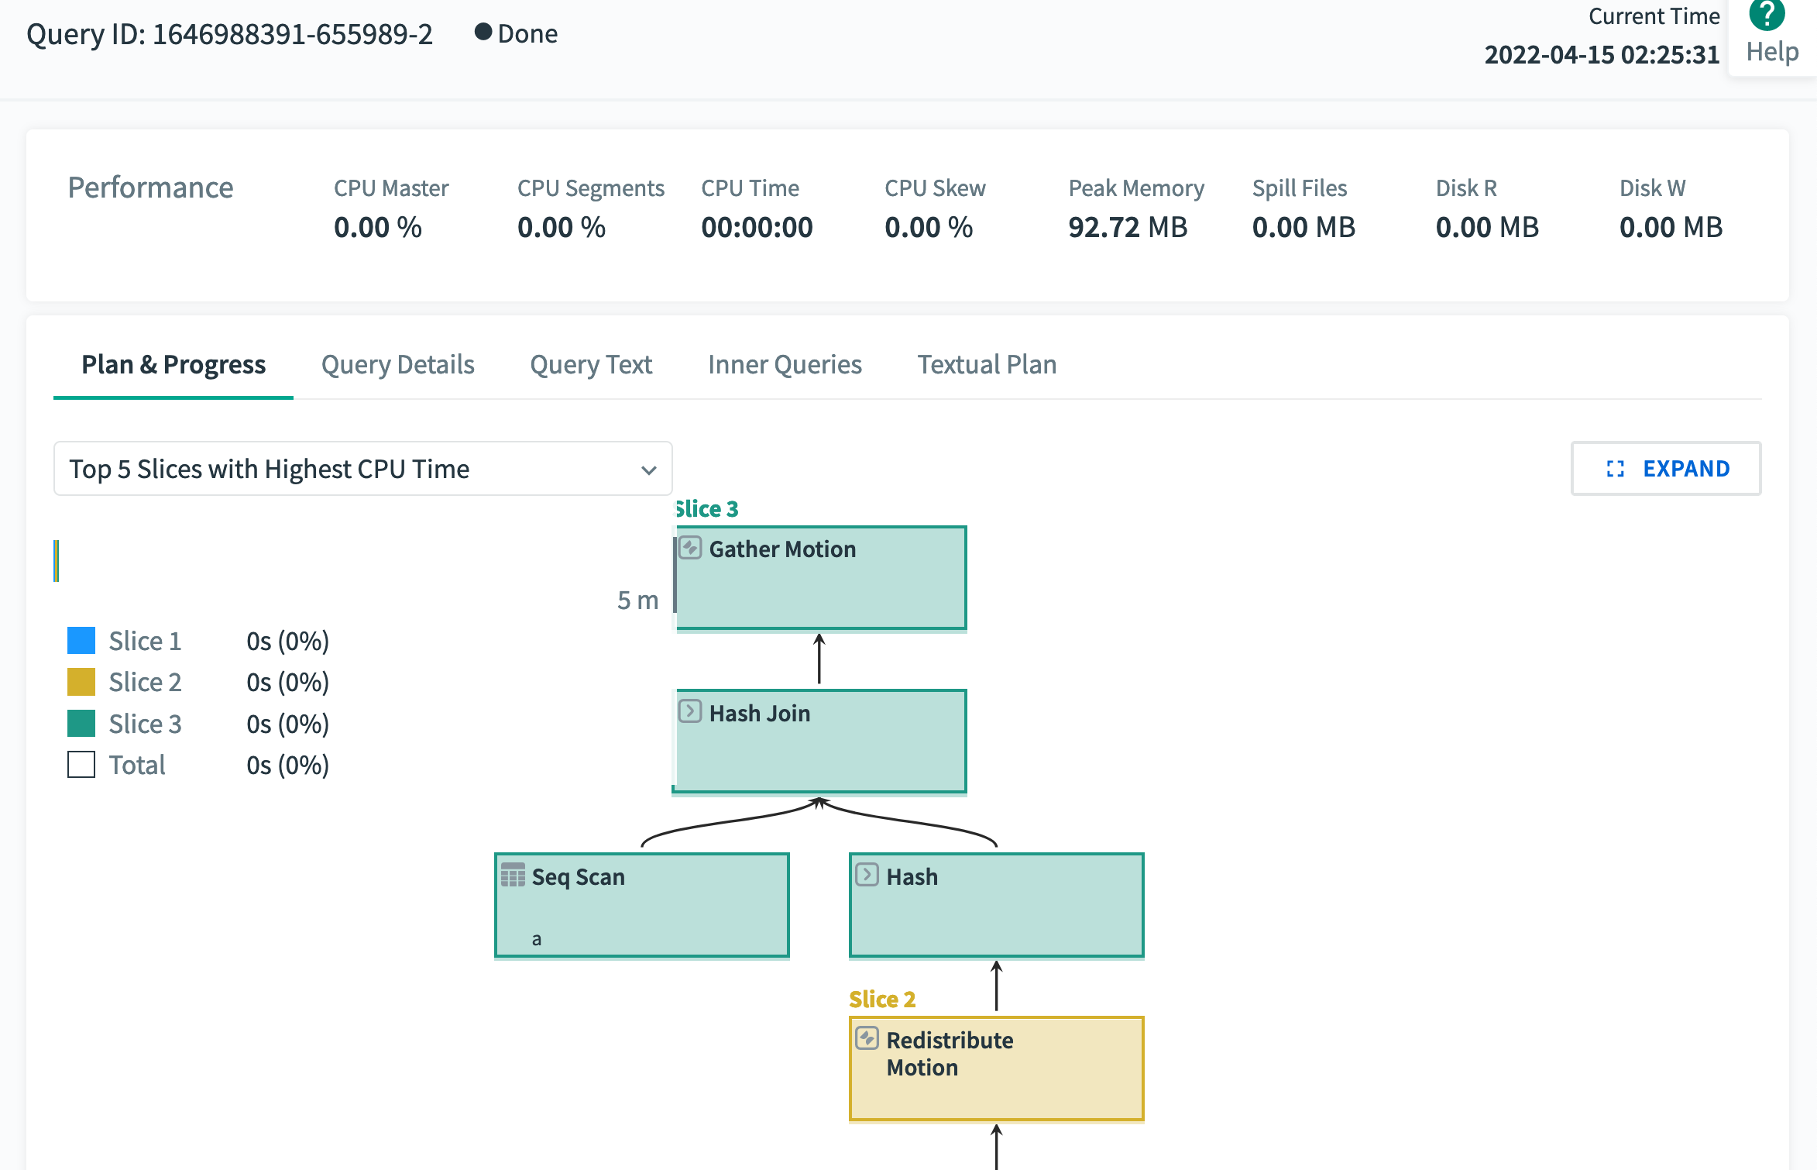Image resolution: width=1817 pixels, height=1170 pixels.
Task: Click the Slice 1 0s (0%) value
Action: point(287,641)
